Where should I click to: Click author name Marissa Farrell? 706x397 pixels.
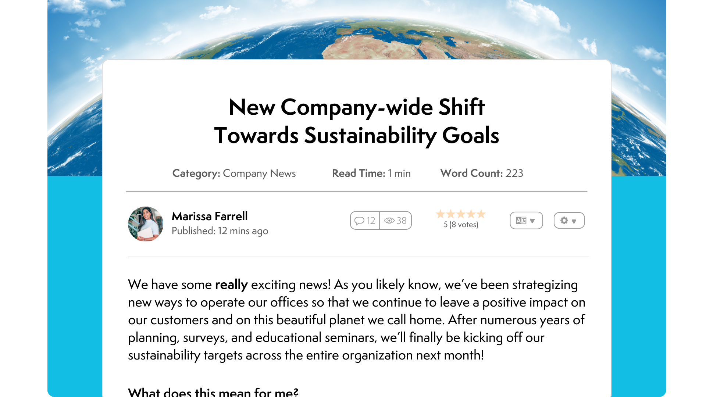pyautogui.click(x=210, y=217)
